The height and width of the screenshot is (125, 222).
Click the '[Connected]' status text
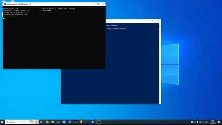45,10
